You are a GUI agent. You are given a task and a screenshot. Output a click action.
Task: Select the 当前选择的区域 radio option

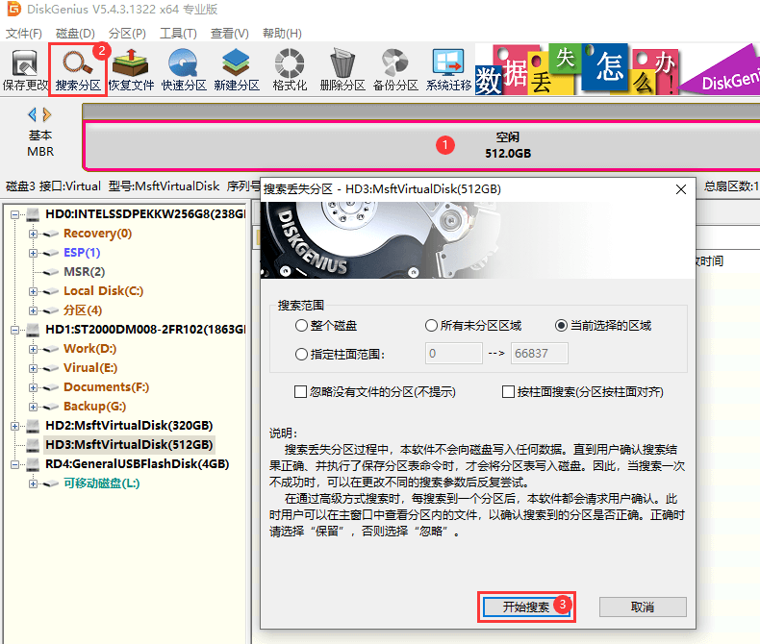561,326
